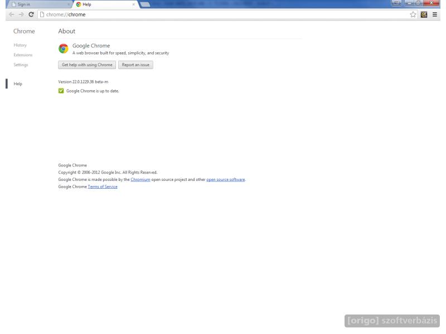Click the copyright 2006-2012 Google Inc. line
Viewport: 446px width, 334px height.
(x=108, y=173)
